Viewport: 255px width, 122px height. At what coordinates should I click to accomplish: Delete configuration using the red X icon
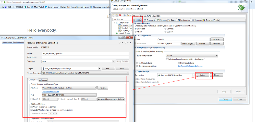tap(120, 16)
